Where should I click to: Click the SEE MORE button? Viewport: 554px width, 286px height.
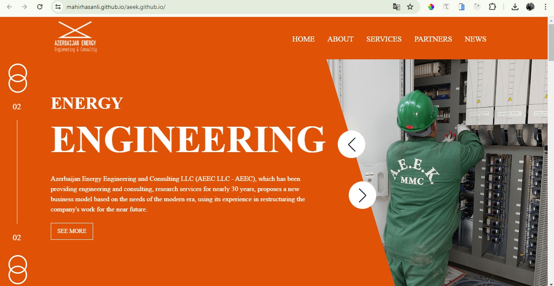(72, 231)
